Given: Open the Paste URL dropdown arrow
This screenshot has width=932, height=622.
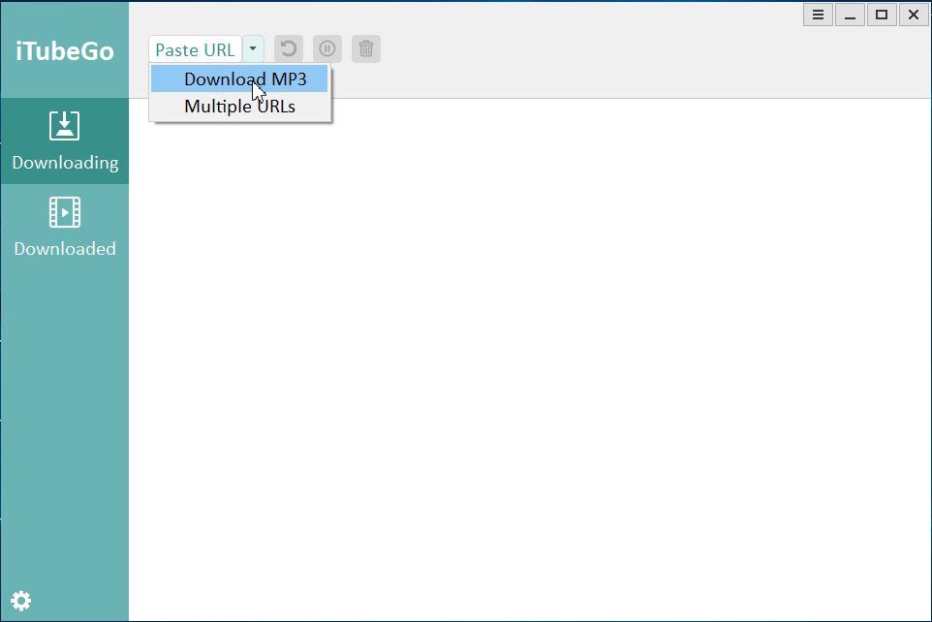Looking at the screenshot, I should [253, 49].
